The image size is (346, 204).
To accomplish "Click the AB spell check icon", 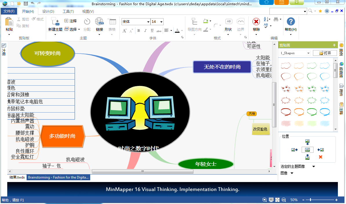I will [x=265, y=25].
